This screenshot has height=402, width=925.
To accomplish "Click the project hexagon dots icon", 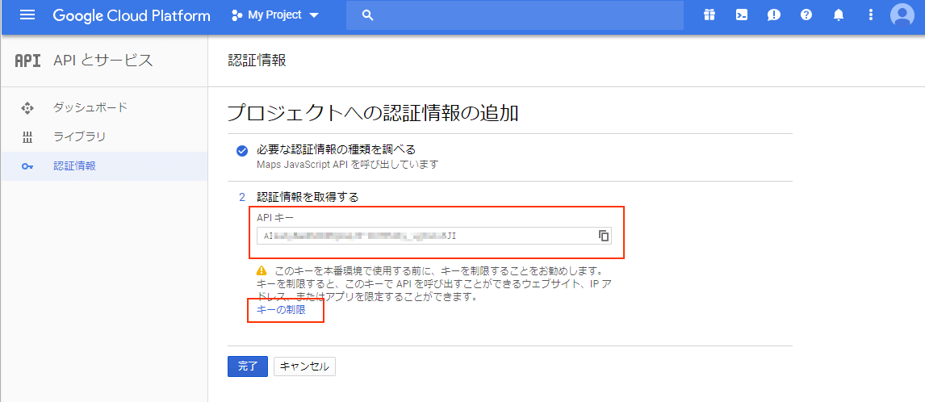I will tap(237, 15).
